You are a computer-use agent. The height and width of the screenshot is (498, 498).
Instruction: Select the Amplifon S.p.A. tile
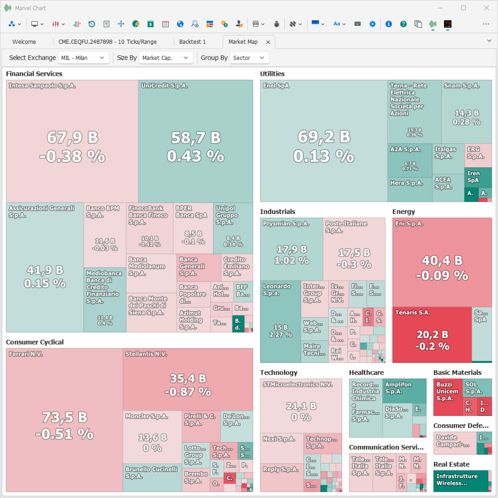pyautogui.click(x=404, y=391)
